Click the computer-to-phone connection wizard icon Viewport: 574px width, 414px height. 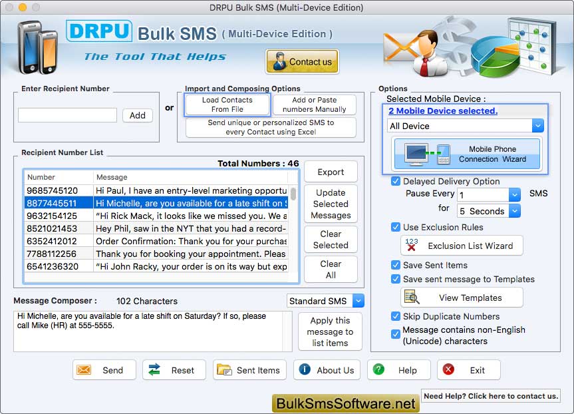(x=427, y=154)
